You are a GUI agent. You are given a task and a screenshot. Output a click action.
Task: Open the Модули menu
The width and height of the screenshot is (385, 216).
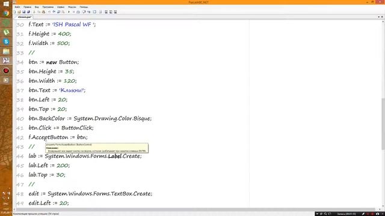[x=72, y=7]
